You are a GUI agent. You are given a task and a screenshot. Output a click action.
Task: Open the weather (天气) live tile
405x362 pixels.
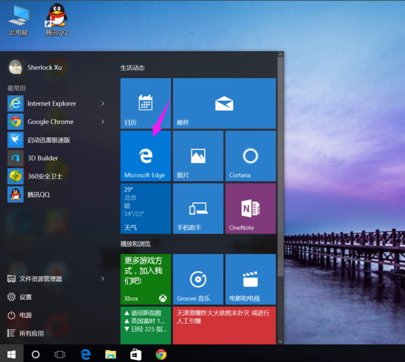[145, 208]
